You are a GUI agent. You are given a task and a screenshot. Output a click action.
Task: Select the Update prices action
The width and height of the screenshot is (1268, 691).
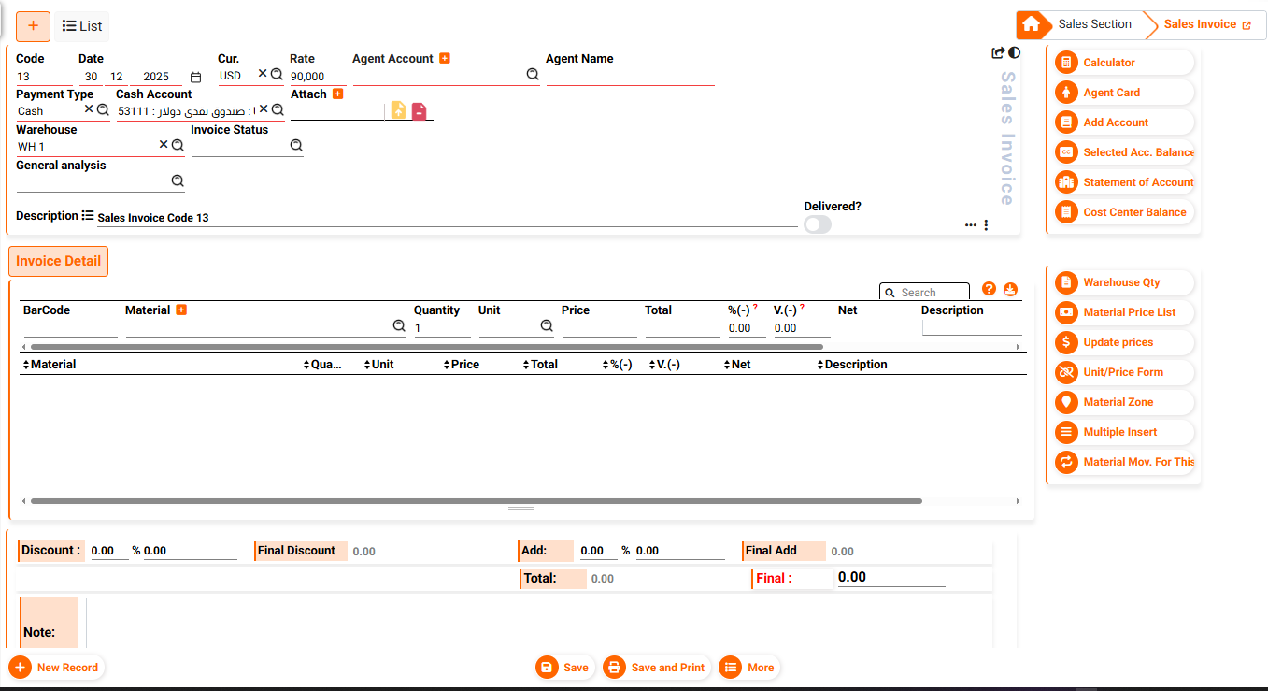1121,342
